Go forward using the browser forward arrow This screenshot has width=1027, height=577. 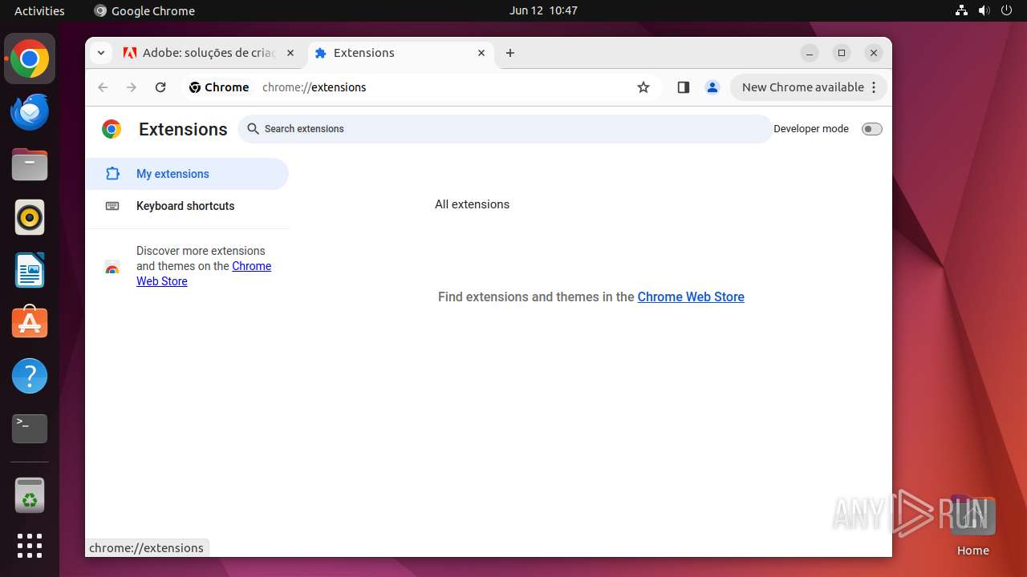tap(132, 87)
